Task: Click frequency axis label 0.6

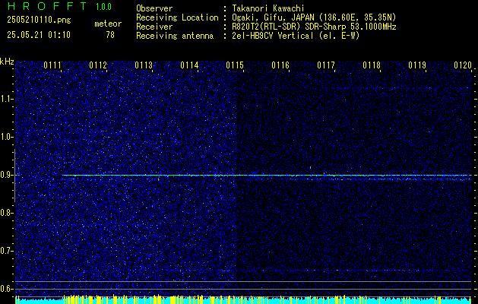Action: tap(6, 289)
